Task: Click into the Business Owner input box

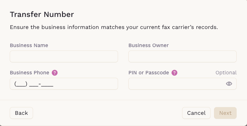Action: coord(182,56)
